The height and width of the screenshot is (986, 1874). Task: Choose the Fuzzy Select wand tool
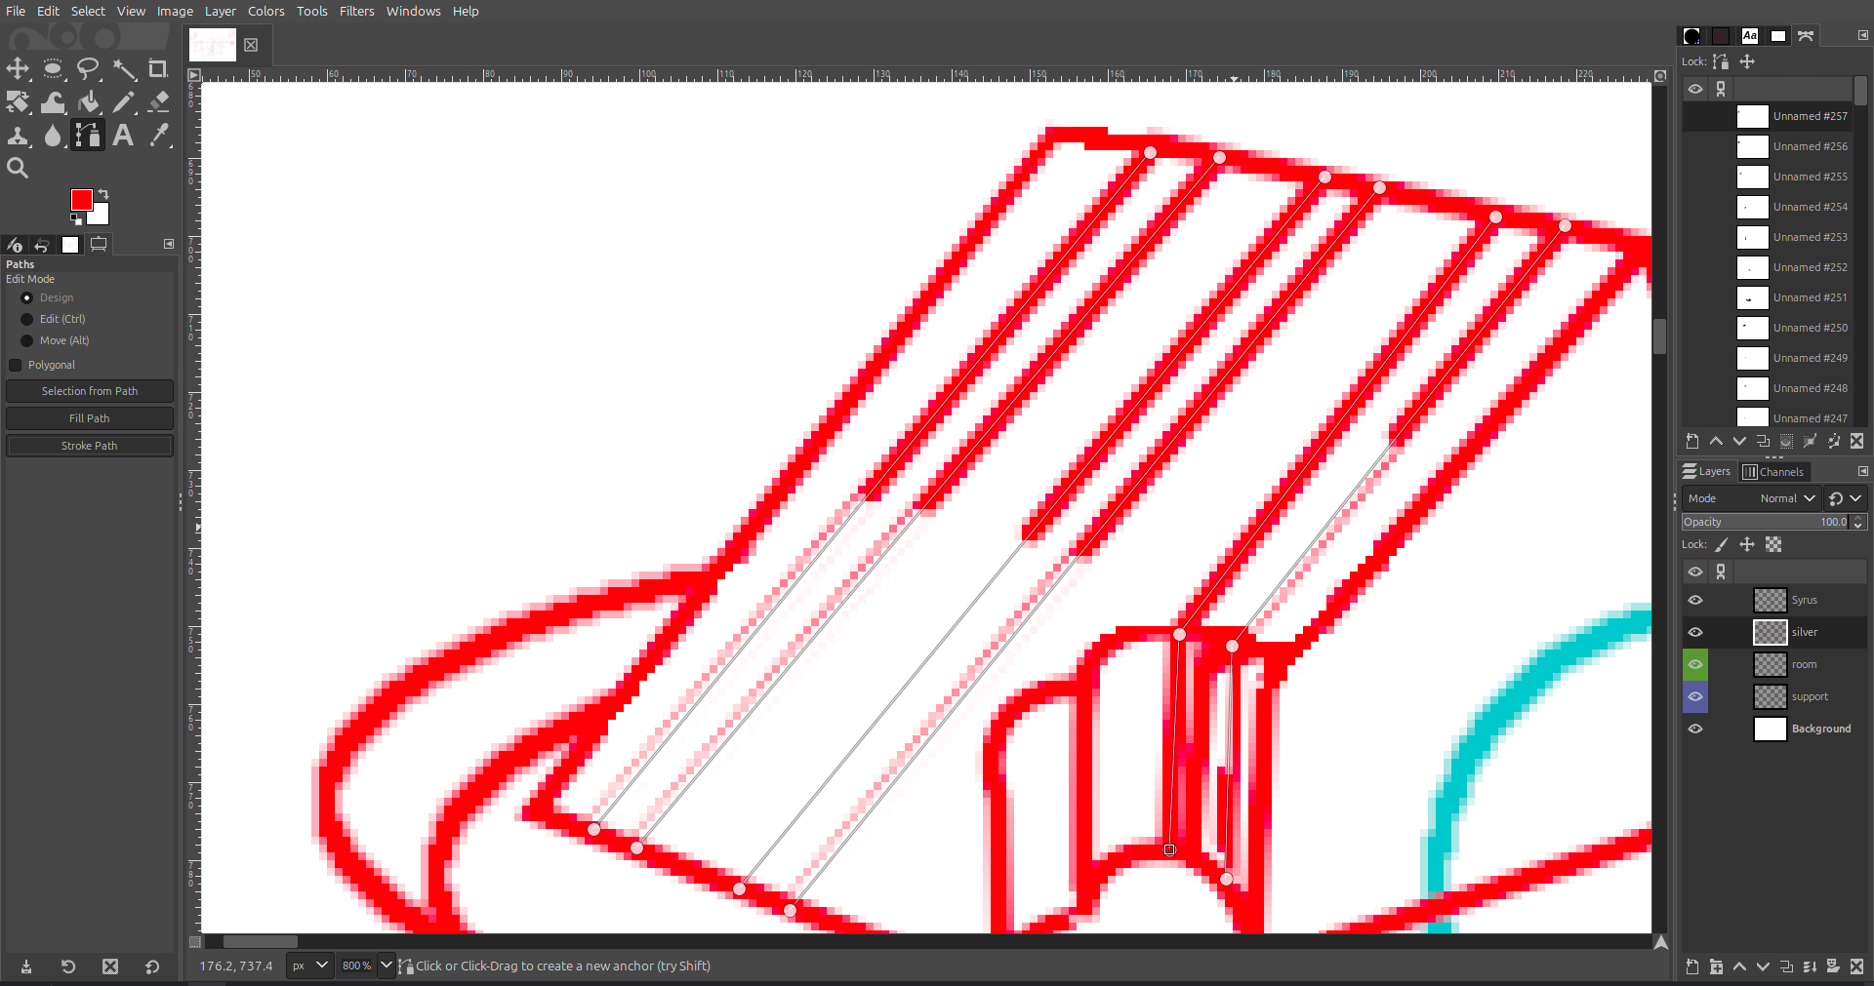[x=124, y=69]
